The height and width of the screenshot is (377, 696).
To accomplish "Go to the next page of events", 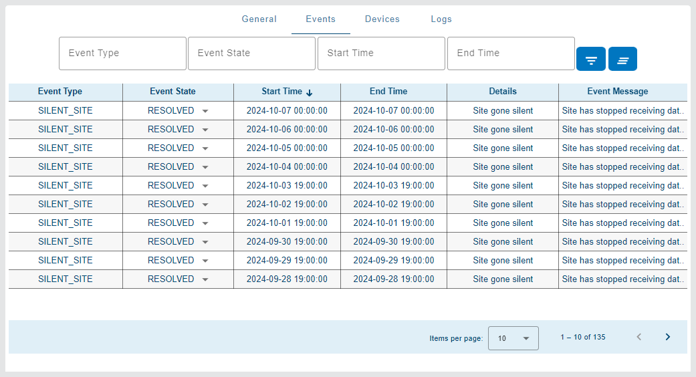I will tap(668, 337).
